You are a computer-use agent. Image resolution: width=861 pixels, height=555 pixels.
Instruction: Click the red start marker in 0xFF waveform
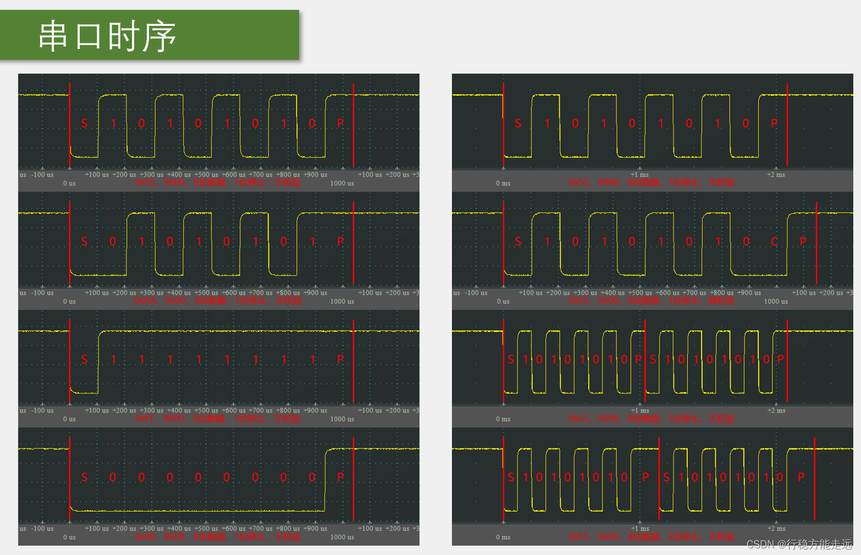70,361
